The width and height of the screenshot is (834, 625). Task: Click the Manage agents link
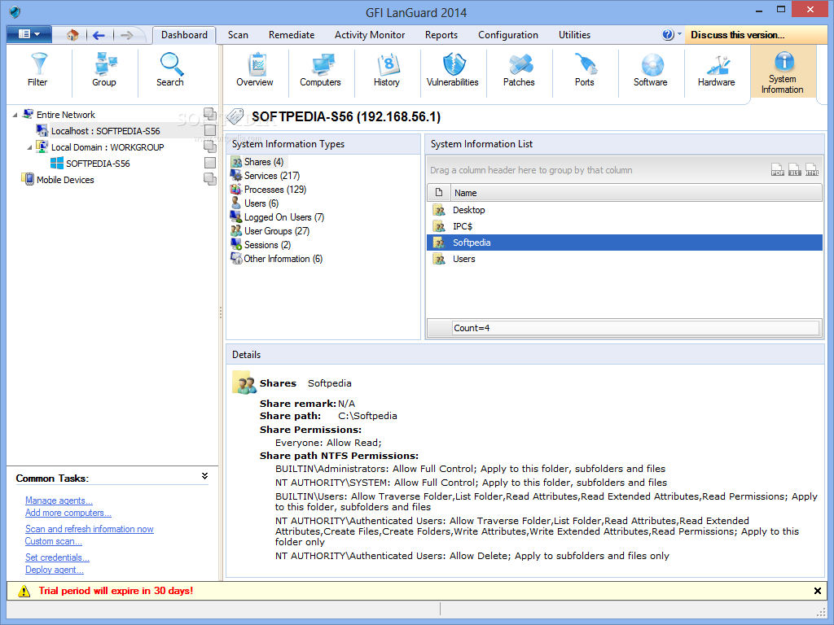59,500
